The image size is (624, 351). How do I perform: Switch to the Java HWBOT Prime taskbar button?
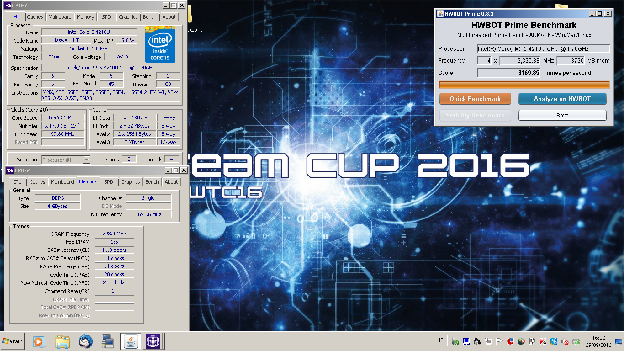click(131, 341)
